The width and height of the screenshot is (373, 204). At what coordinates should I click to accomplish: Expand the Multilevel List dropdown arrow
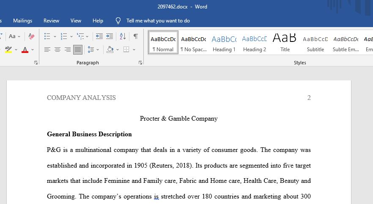87,36
